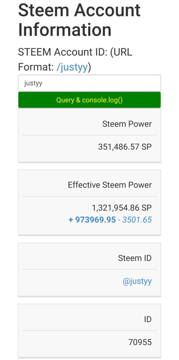Click the Steem ID card header
The image size is (179, 360).
(135, 258)
